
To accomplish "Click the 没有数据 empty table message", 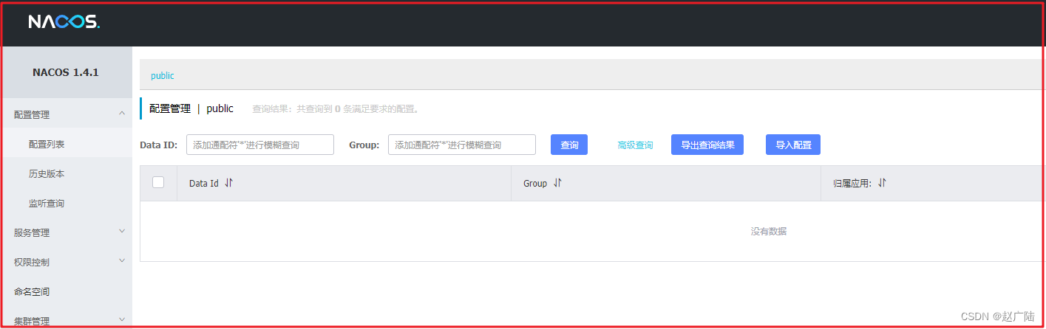I will tap(769, 232).
